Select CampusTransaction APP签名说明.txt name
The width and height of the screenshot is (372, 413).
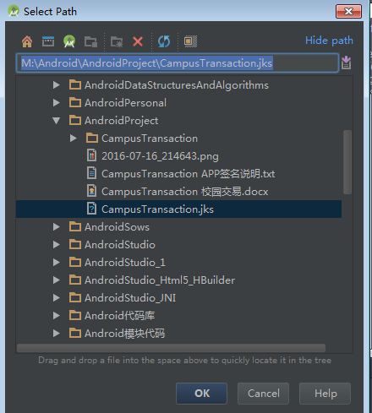coord(188,174)
